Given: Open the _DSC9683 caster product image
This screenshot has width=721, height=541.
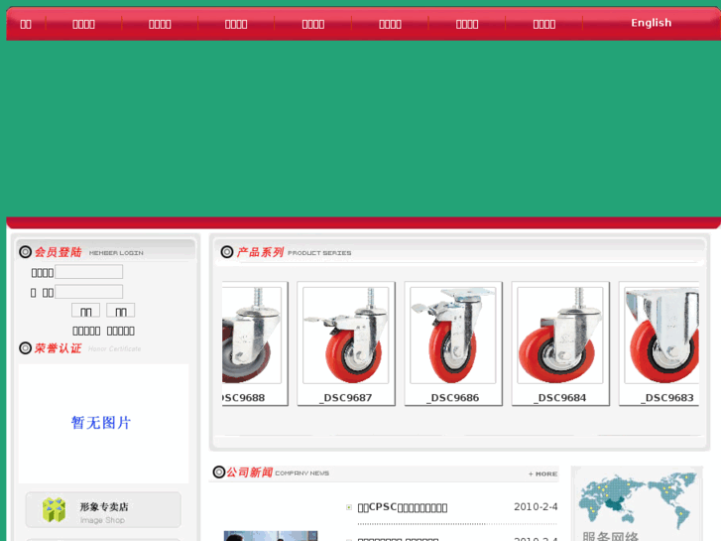Looking at the screenshot, I should tap(661, 336).
